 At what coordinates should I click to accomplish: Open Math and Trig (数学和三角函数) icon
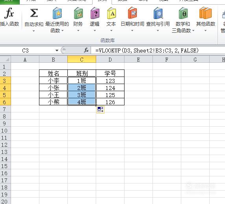point(183,13)
